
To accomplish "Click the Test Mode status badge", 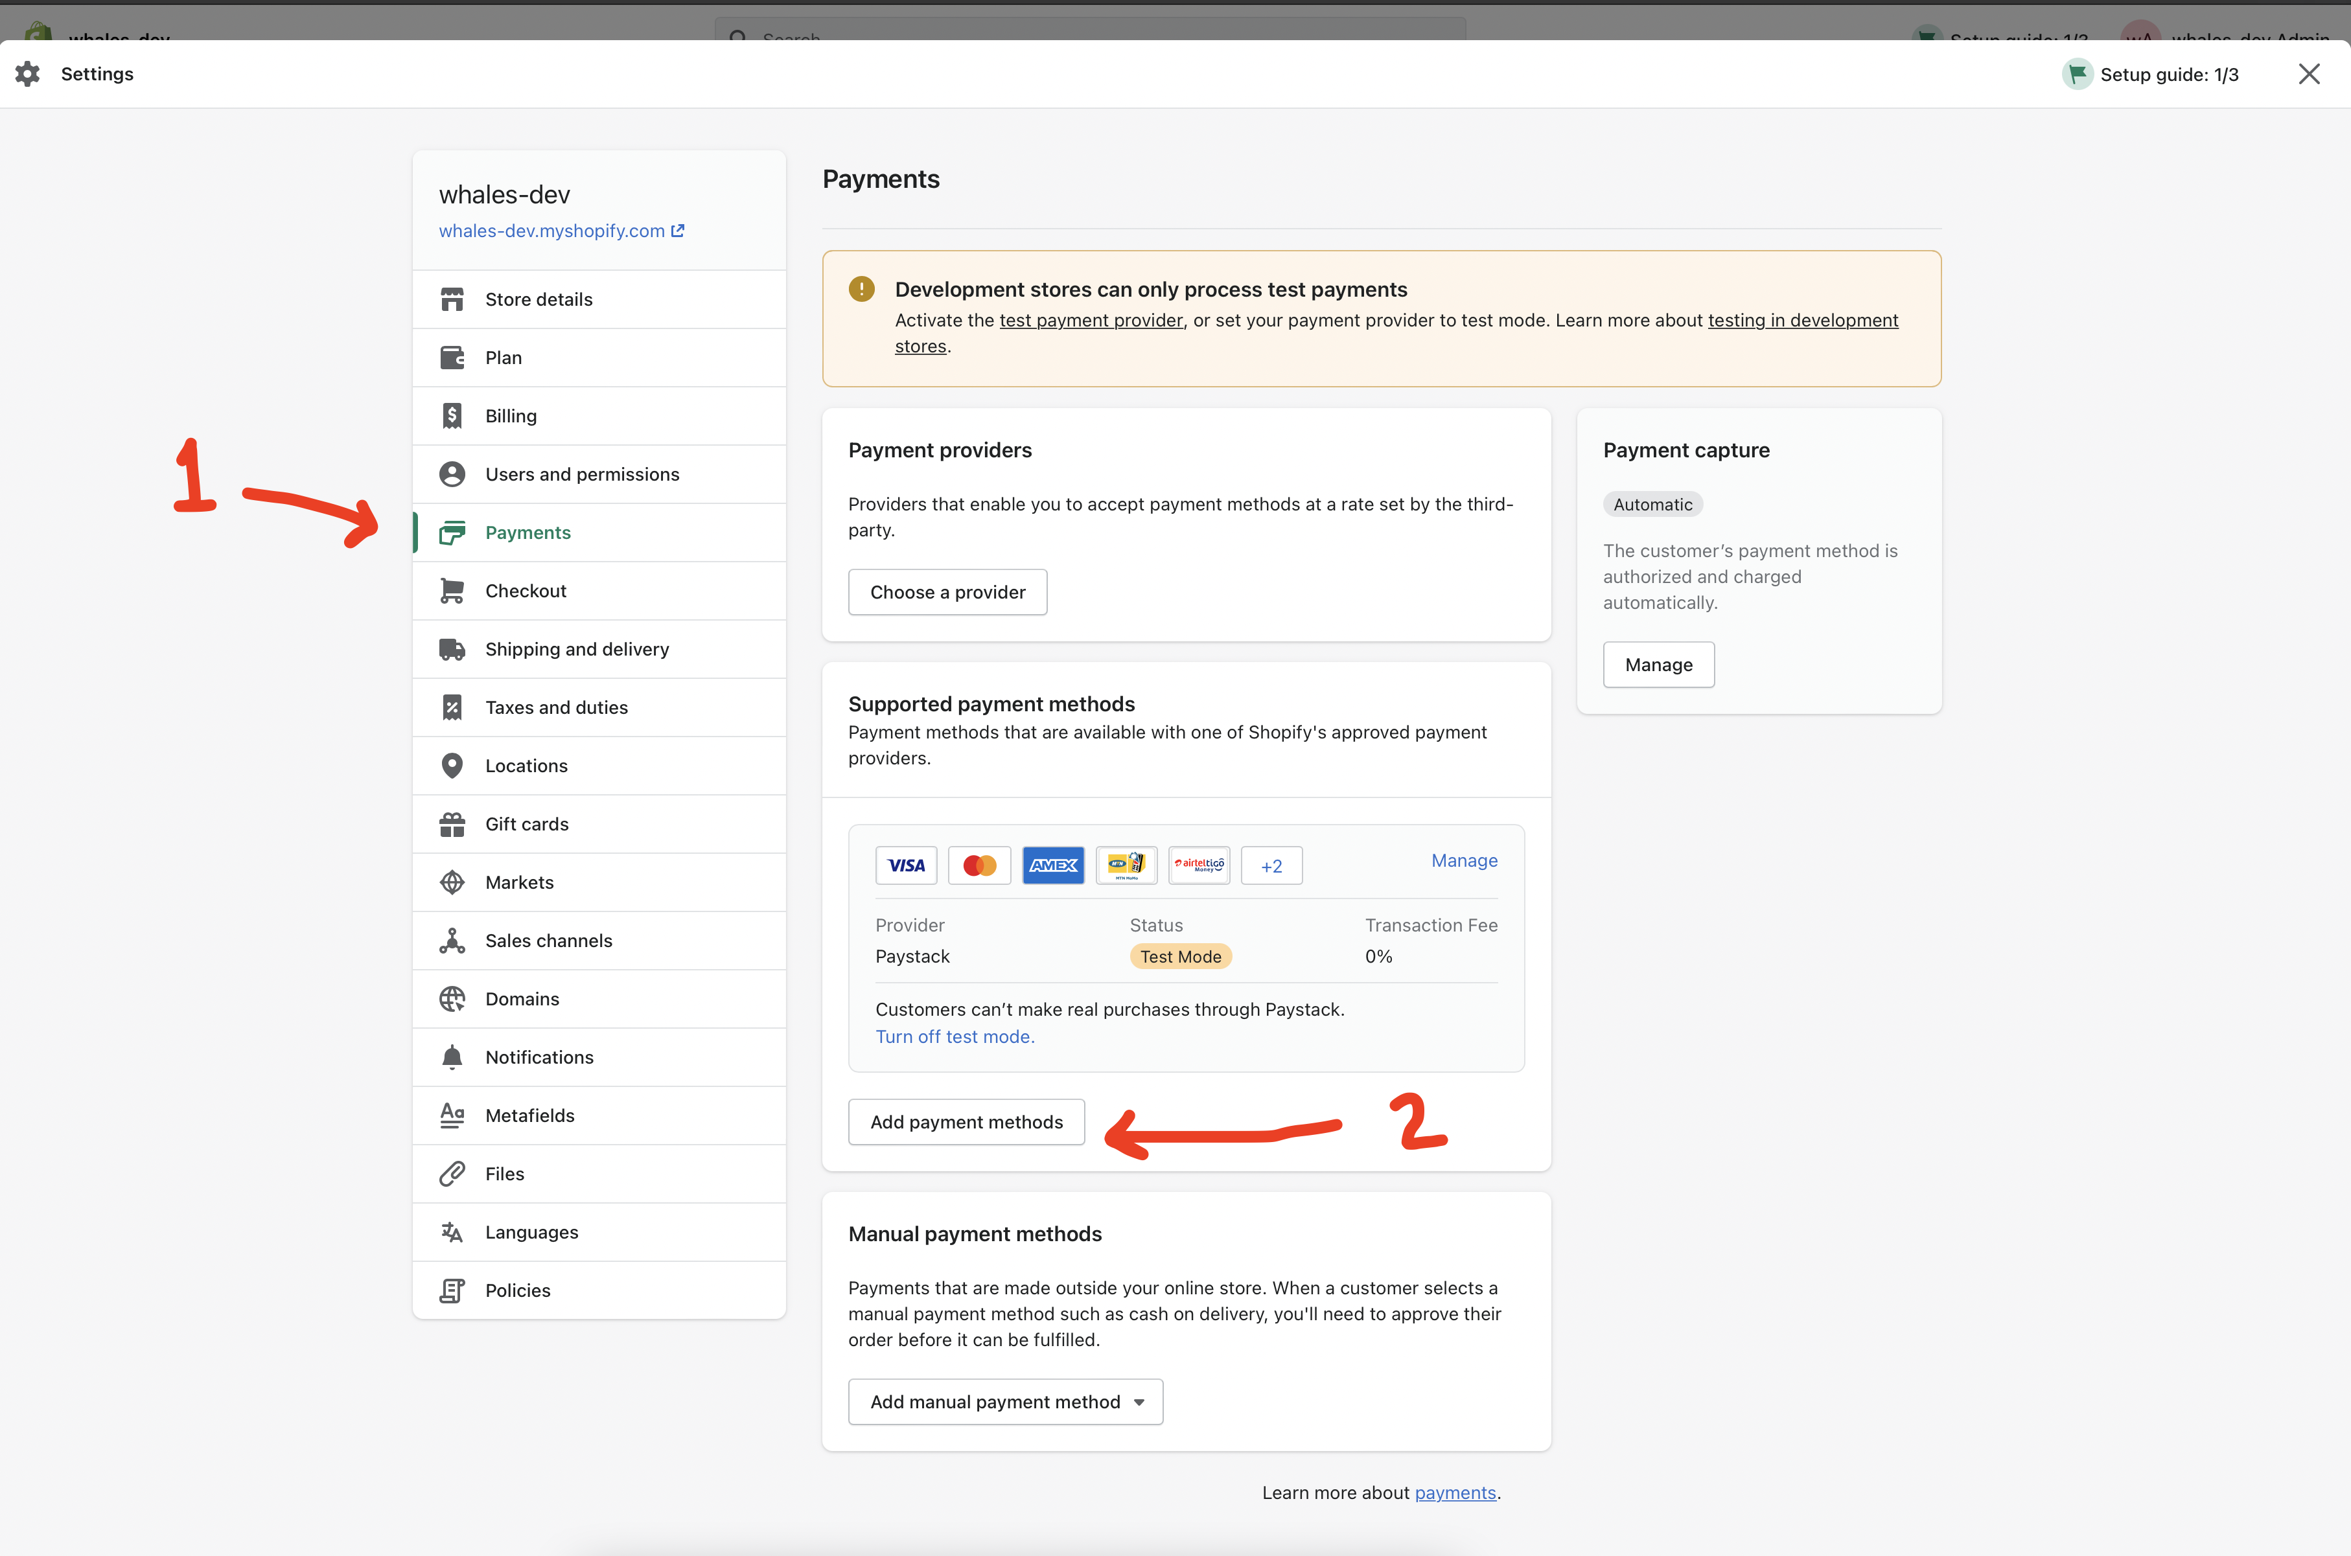I will 1180,957.
